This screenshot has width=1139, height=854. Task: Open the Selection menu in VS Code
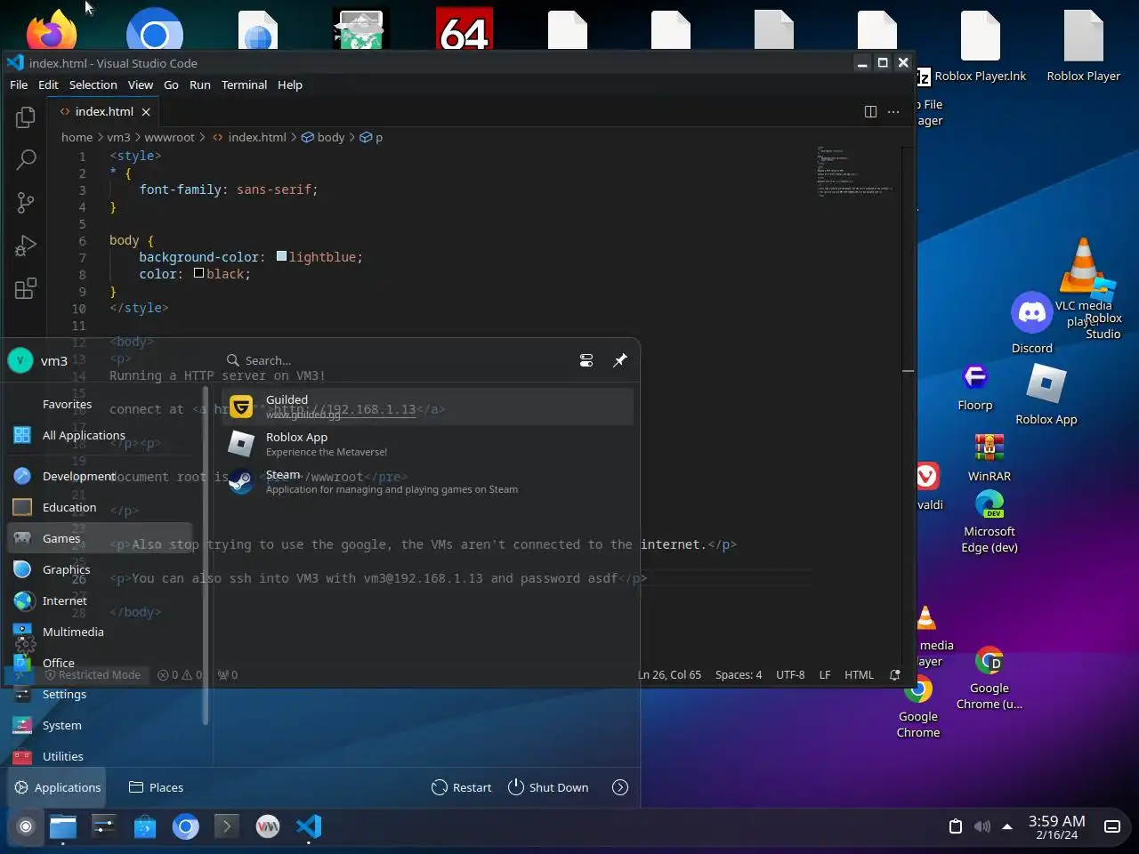[93, 85]
